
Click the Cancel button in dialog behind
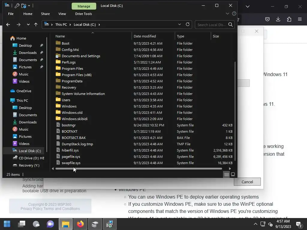click(247, 182)
